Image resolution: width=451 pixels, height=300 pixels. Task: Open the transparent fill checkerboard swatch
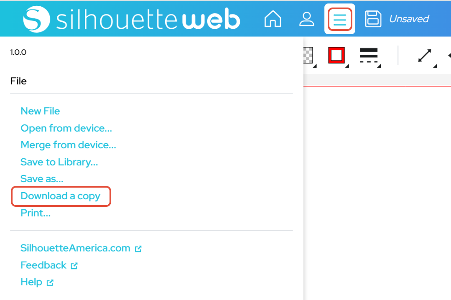click(308, 55)
